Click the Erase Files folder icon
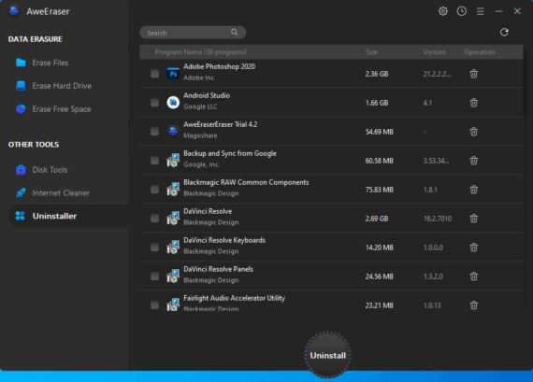The width and height of the screenshot is (533, 382). click(x=21, y=63)
